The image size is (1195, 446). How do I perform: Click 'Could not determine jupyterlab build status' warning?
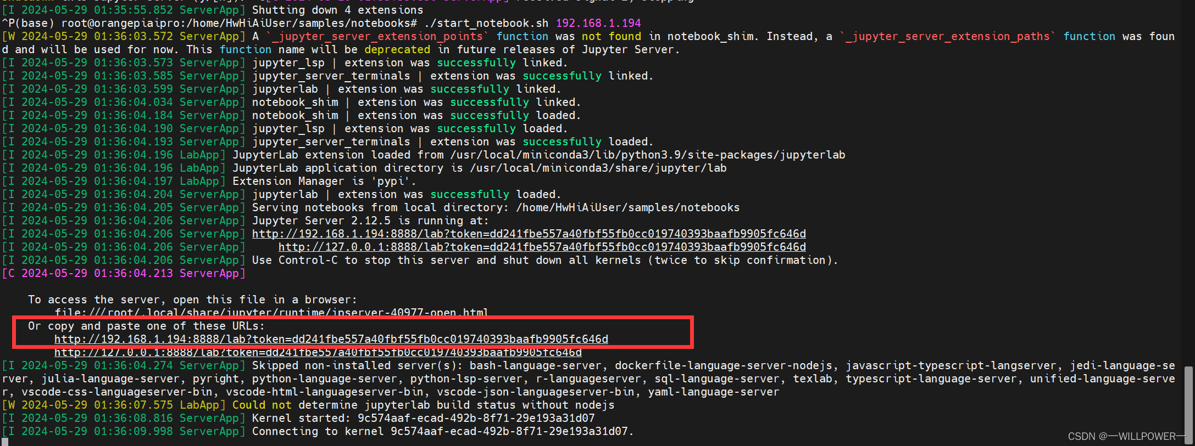coord(423,405)
